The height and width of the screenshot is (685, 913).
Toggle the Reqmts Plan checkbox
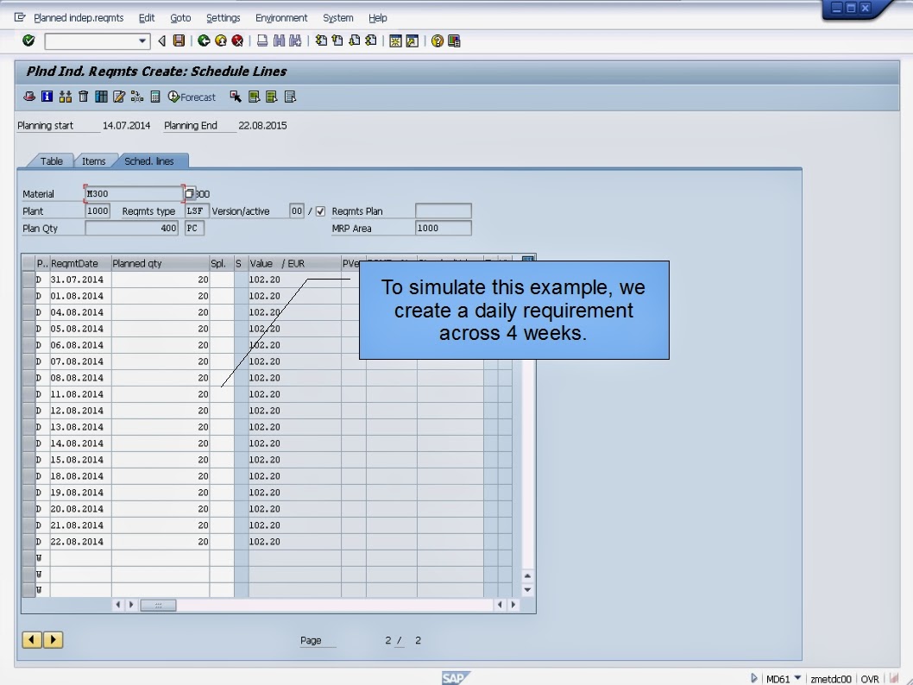[x=319, y=211]
